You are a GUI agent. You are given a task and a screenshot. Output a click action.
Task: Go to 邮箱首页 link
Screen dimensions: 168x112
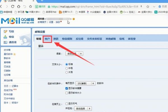[42, 22]
